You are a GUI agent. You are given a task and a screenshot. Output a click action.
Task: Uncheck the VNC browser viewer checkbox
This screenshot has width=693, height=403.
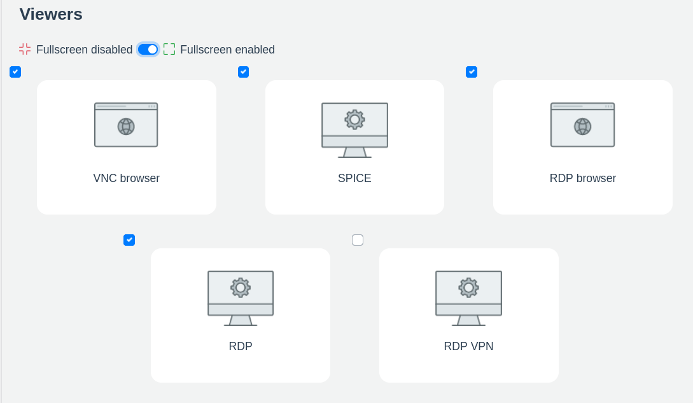(15, 72)
